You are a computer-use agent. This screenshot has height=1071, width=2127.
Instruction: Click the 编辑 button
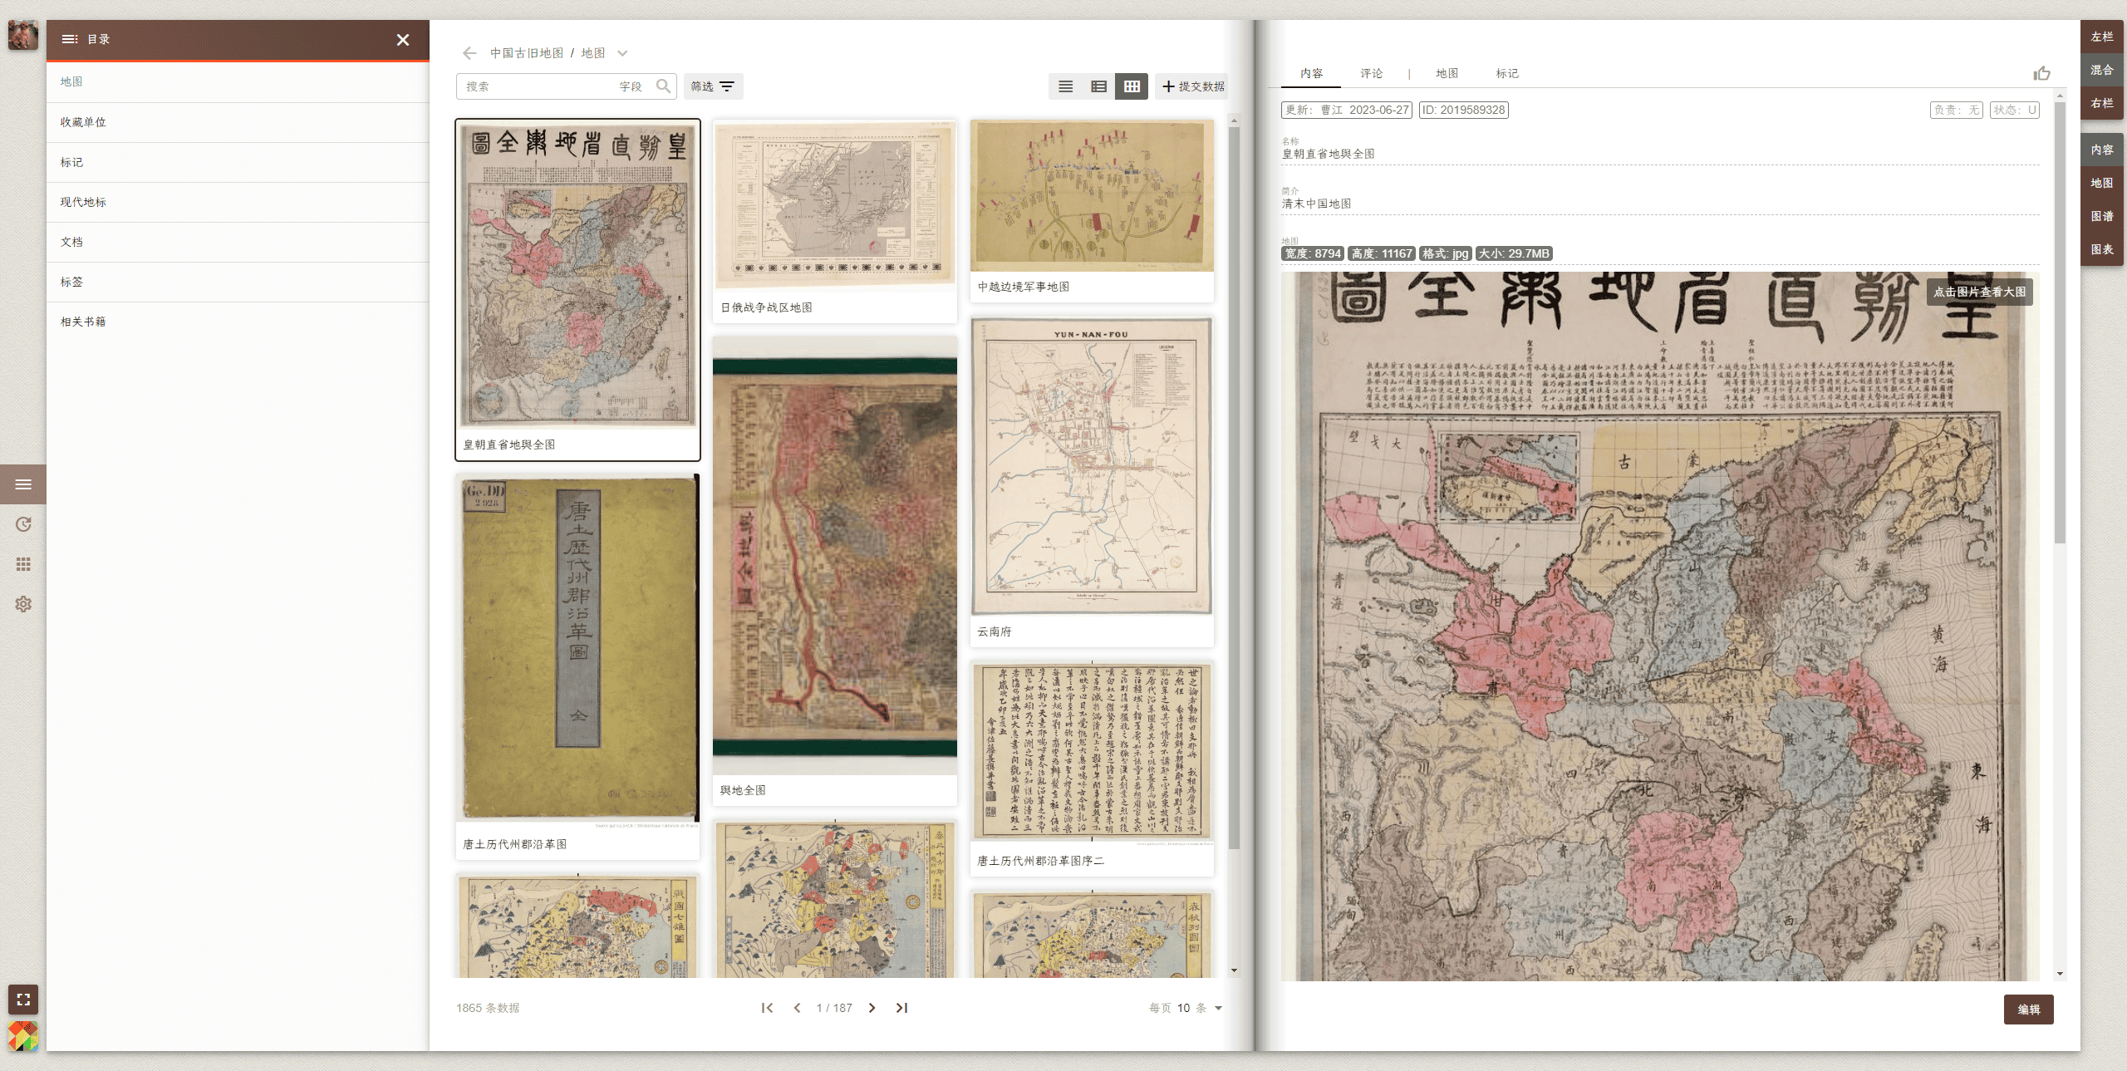(x=2028, y=1010)
